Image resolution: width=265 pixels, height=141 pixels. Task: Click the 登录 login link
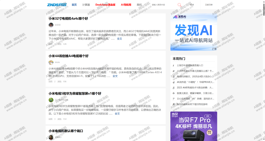coord(192,5)
